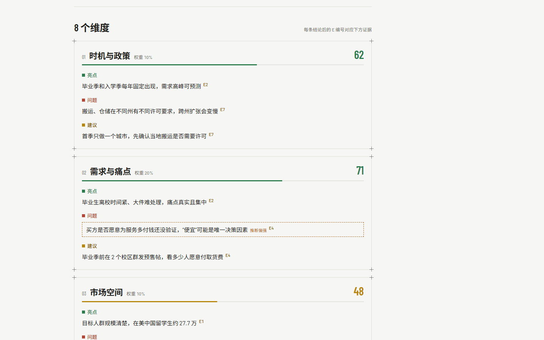Click the E2 reference after 痛点真实且集中
The image size is (544, 340).
pos(211,201)
